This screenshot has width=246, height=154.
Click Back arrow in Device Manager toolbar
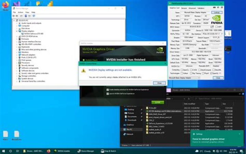point(13,16)
